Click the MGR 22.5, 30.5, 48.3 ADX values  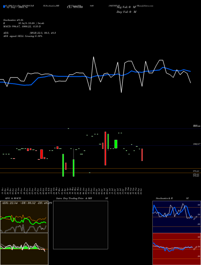(43, 33)
